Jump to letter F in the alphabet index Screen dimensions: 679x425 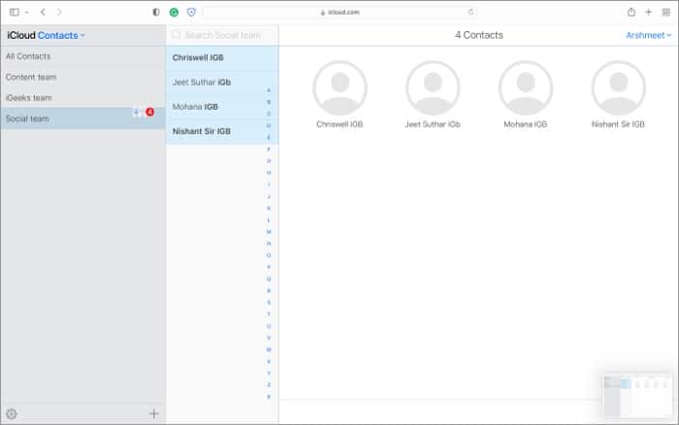tap(269, 149)
